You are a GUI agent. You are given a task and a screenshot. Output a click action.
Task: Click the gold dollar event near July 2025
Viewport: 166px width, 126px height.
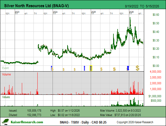(x=114, y=69)
